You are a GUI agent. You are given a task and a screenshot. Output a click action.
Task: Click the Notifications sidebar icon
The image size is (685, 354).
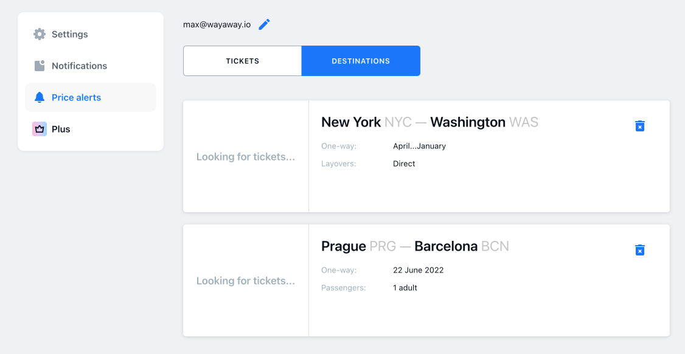pos(40,66)
